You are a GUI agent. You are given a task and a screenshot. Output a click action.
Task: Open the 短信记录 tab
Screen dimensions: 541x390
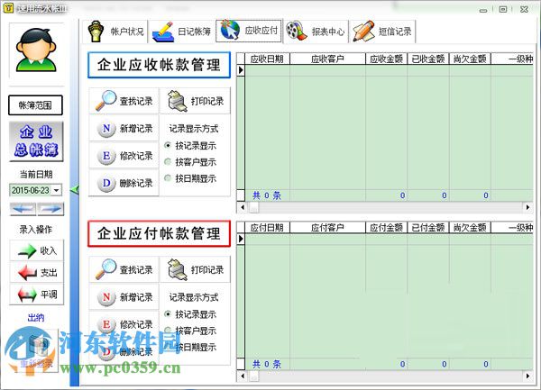click(382, 32)
